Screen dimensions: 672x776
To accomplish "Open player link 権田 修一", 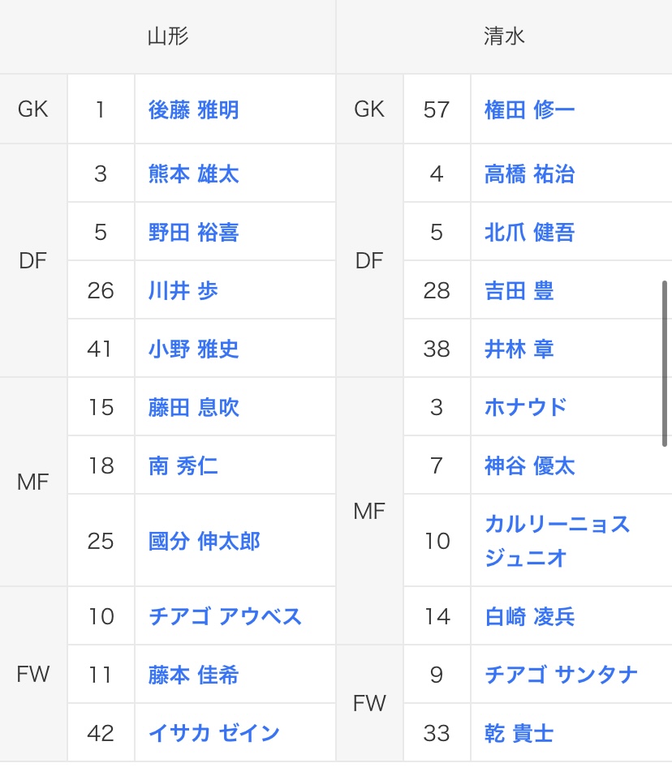I will tap(529, 109).
